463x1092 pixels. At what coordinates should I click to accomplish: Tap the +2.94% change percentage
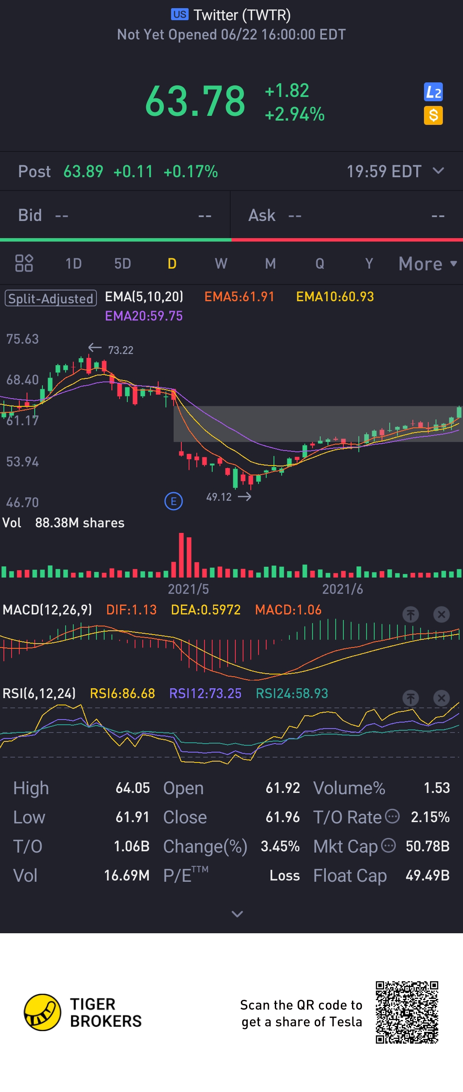[295, 114]
